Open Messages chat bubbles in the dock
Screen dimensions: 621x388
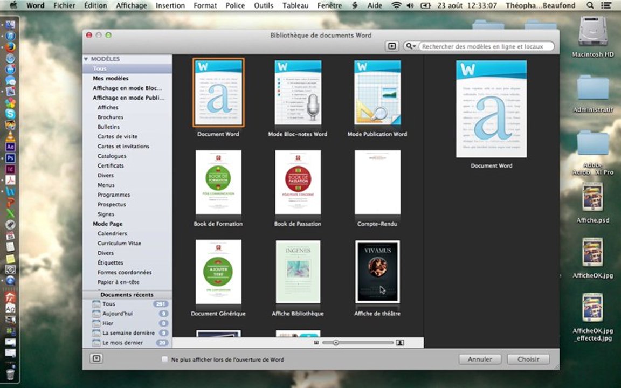[x=10, y=80]
